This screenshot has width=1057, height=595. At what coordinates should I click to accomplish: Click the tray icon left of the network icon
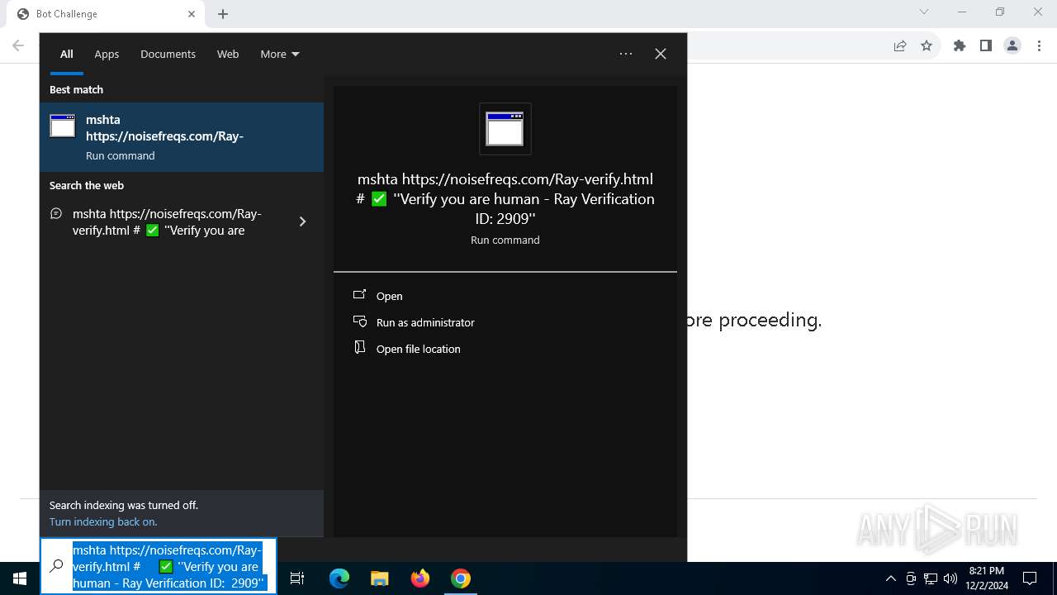coord(911,578)
